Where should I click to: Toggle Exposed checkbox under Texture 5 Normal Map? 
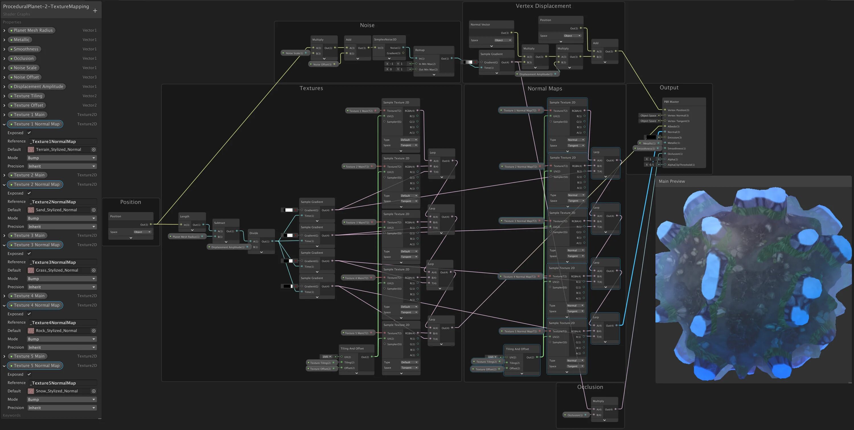tap(29, 374)
